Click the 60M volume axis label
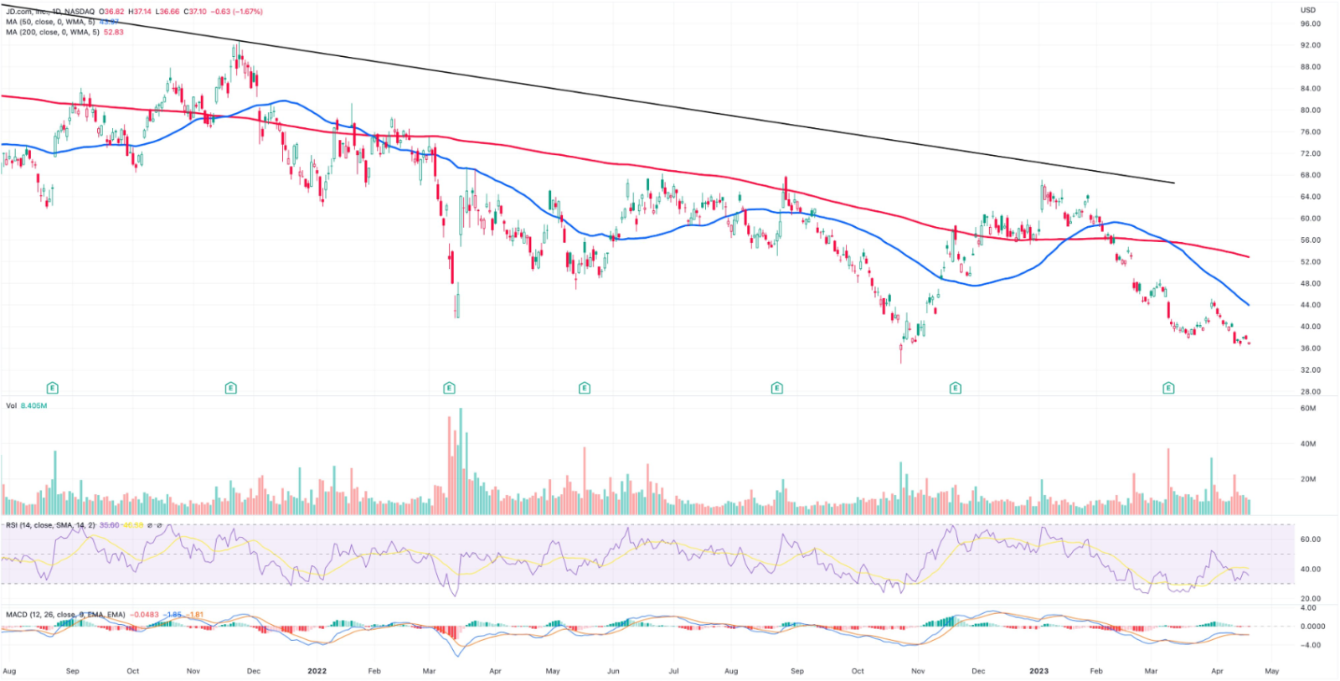Viewport: 1340px width, 681px height. coord(1307,409)
